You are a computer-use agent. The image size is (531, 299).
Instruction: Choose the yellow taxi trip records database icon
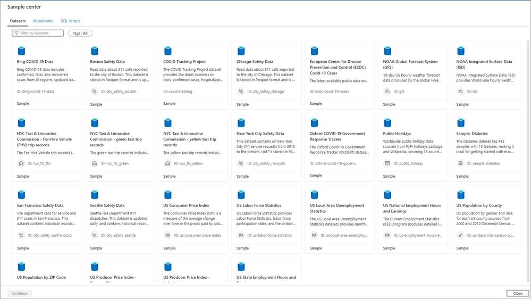167,123
